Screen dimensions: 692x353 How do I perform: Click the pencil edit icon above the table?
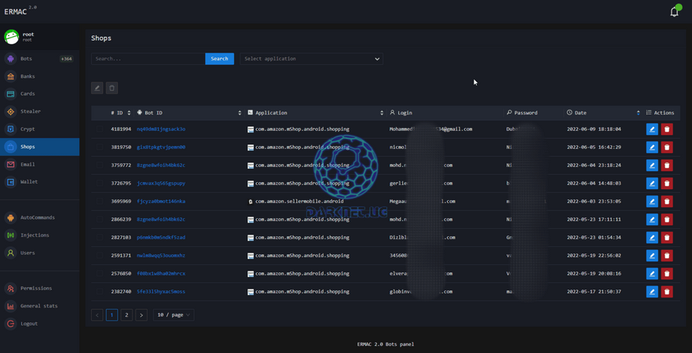point(97,88)
